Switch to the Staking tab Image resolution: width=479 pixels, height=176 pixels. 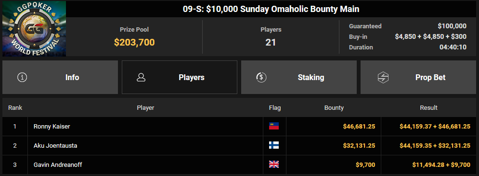[299, 77]
